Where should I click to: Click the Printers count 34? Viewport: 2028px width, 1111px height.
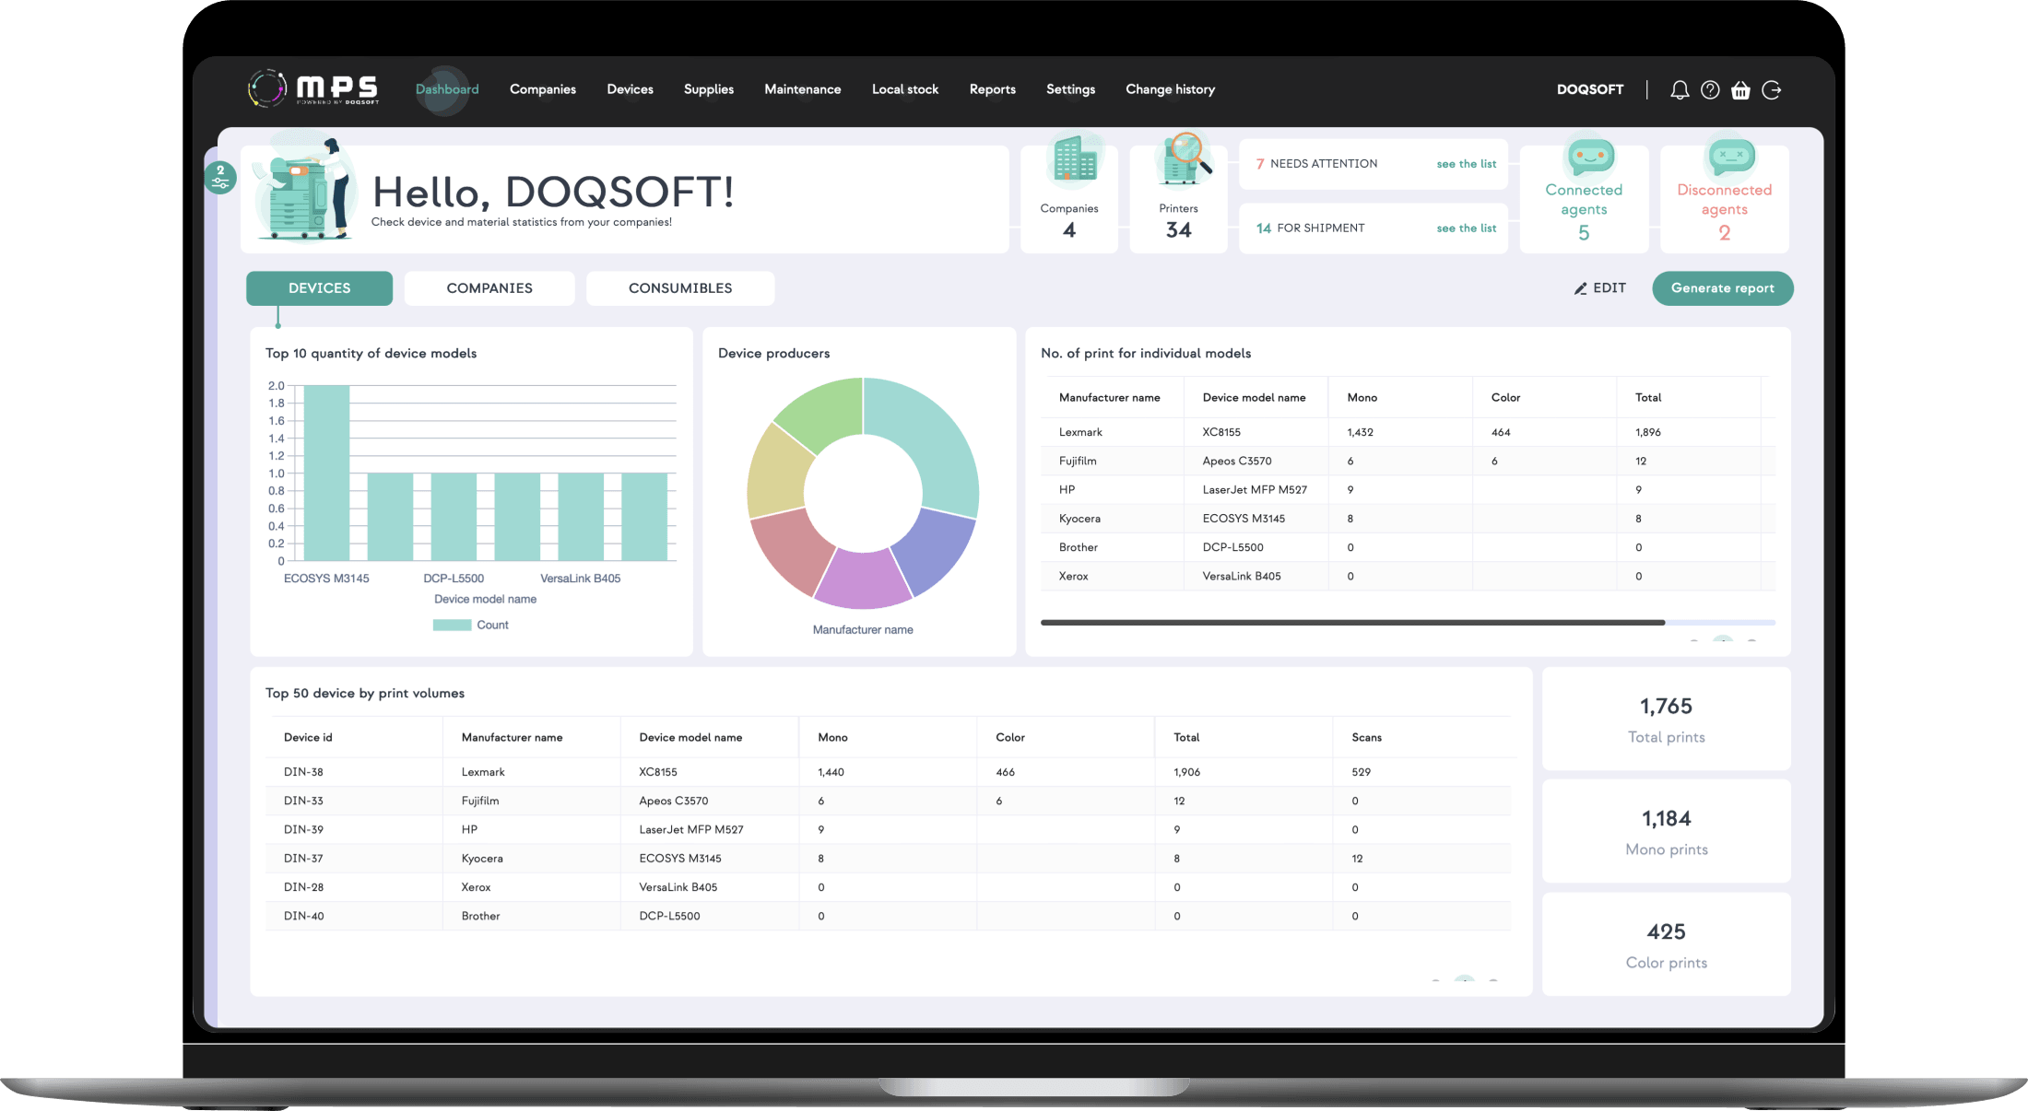pyautogui.click(x=1178, y=230)
